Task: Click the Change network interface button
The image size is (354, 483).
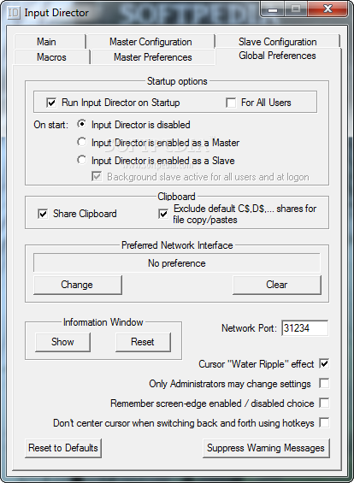Action: pos(78,285)
